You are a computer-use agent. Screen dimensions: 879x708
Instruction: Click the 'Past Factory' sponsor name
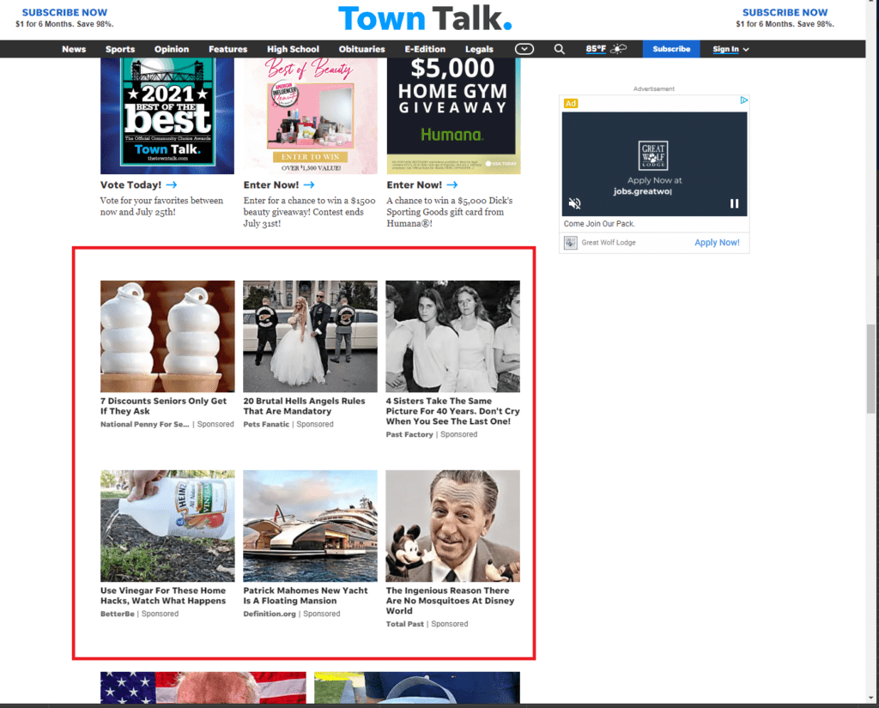click(409, 434)
